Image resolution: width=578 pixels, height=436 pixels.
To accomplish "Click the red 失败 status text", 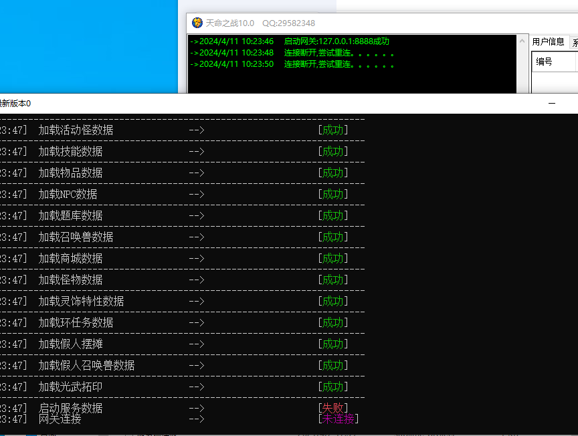I will [333, 408].
